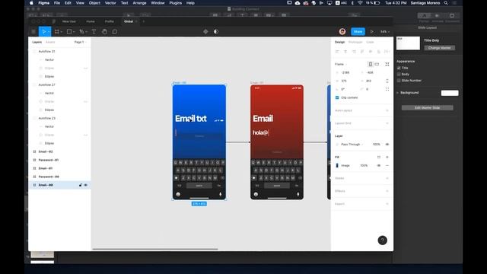Toggle layer visibility eye in Layer section

point(387,145)
